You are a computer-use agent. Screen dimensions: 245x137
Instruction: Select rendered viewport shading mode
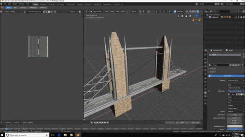coord(198,11)
